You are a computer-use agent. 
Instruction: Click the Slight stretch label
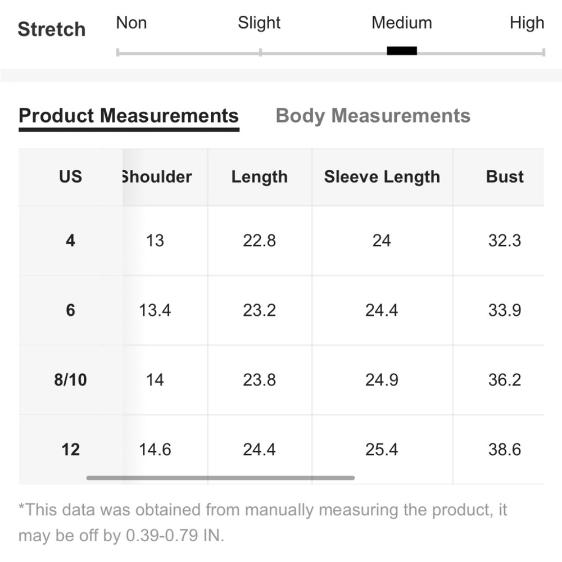tap(259, 23)
